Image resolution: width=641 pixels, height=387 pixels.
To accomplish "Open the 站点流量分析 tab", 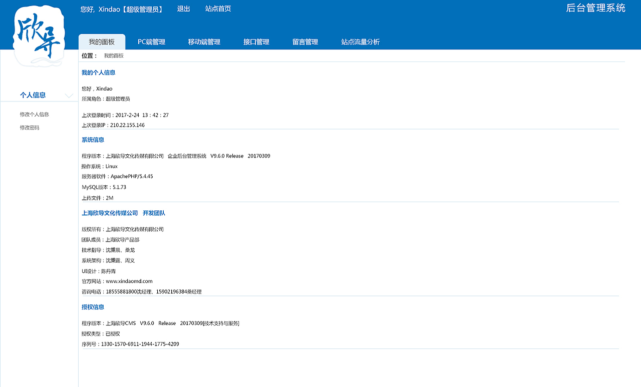I will [361, 42].
